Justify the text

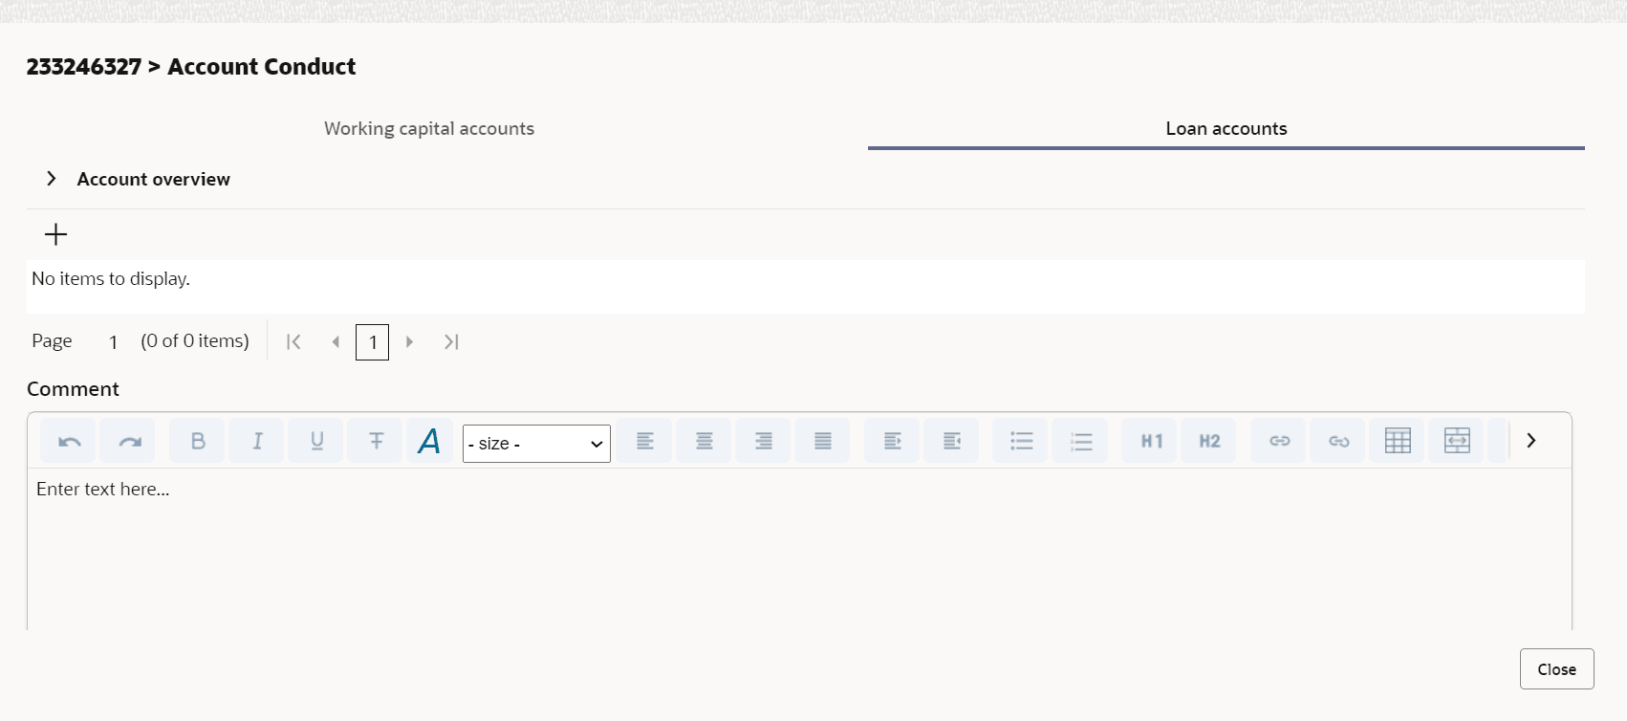[823, 441]
